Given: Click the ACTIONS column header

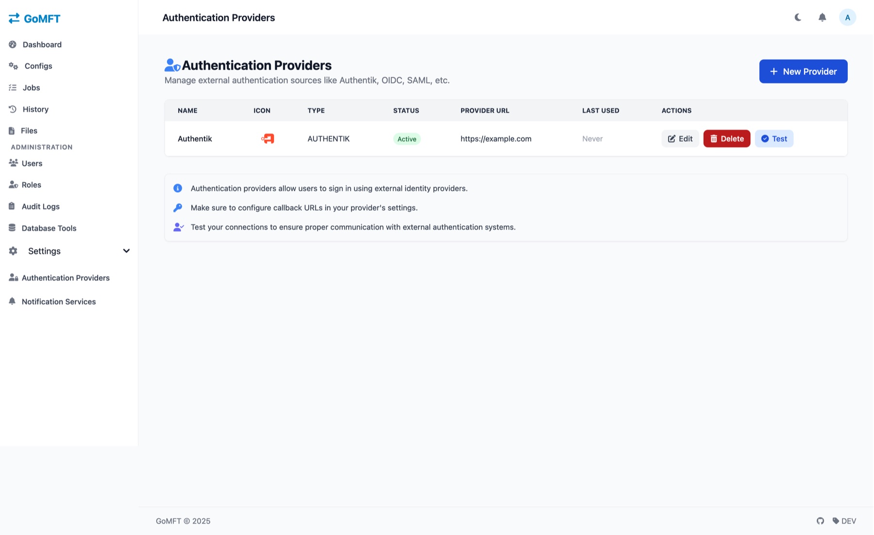Looking at the screenshot, I should (676, 110).
